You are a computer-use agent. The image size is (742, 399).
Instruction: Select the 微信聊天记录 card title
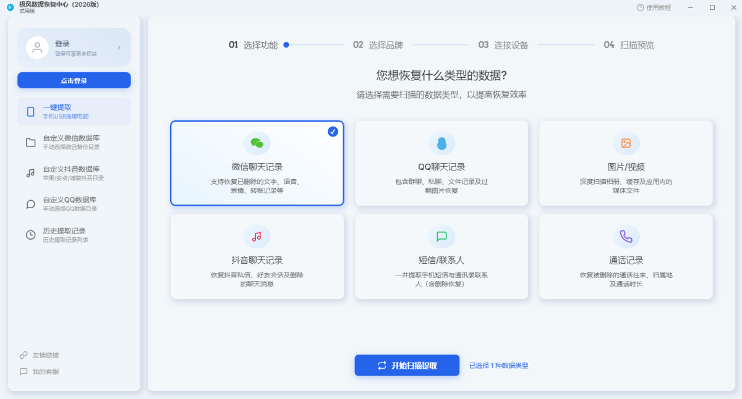257,167
